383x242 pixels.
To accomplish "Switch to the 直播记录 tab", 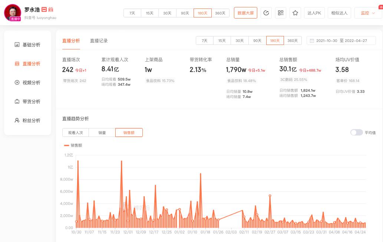I will coord(99,41).
